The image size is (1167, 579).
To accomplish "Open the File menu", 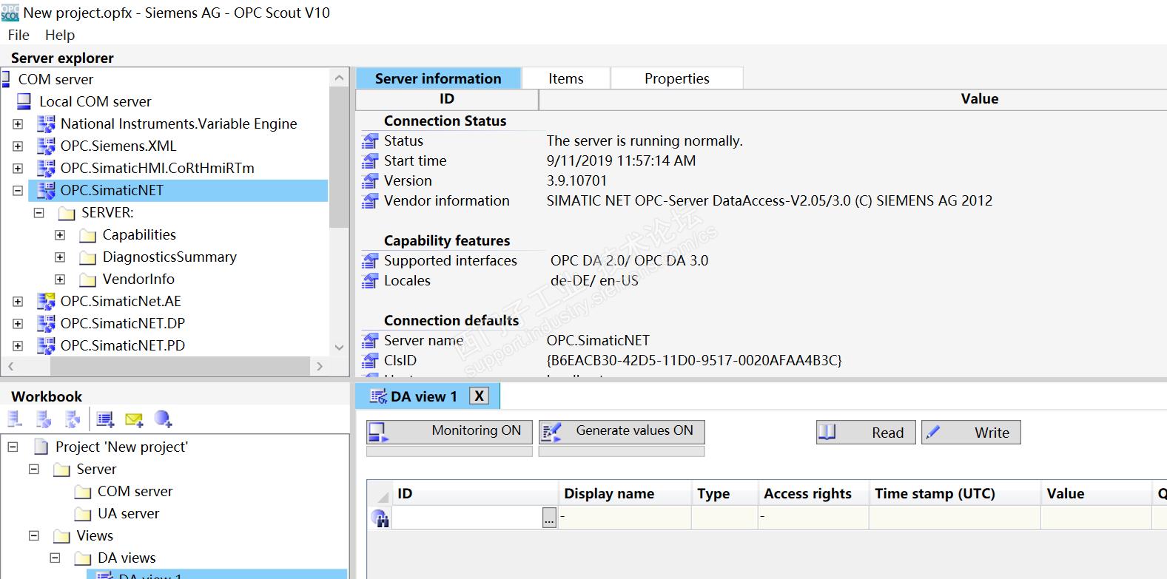I will pyautogui.click(x=19, y=35).
